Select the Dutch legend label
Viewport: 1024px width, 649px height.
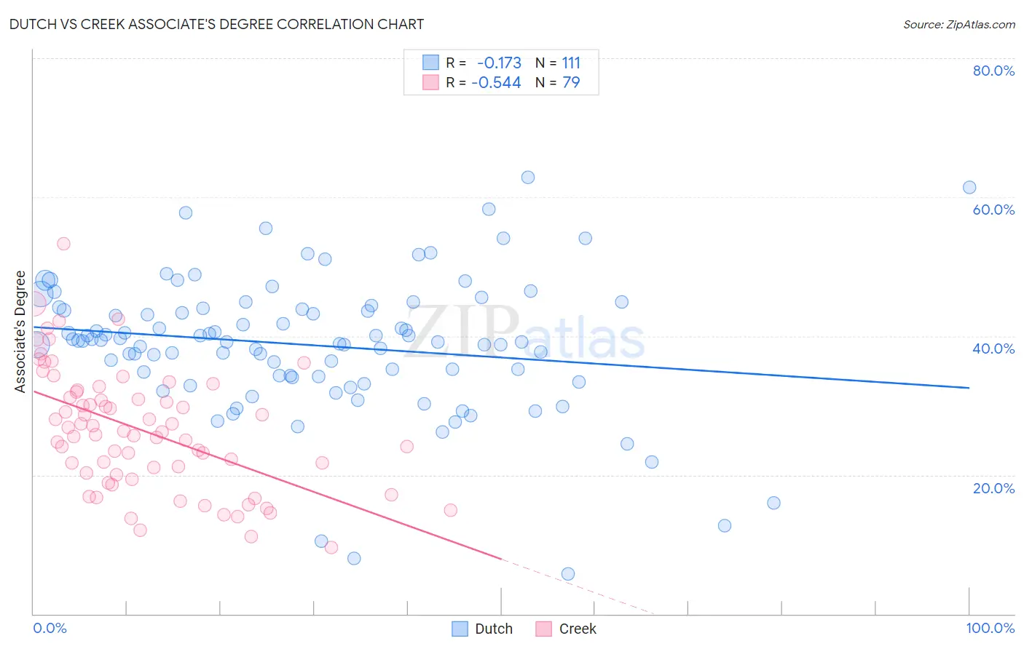coord(494,629)
